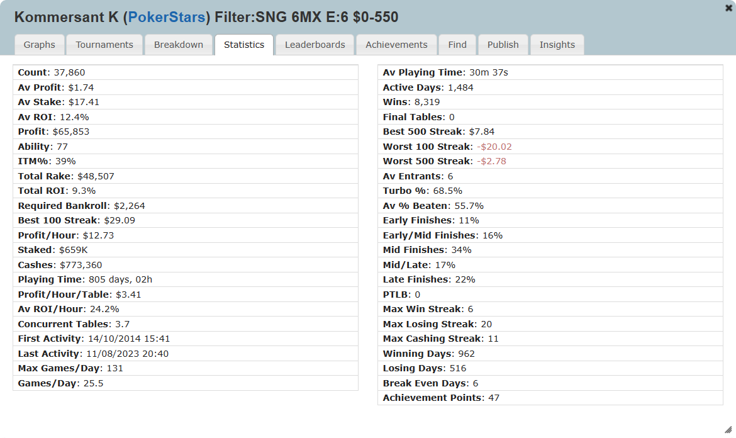Viewport: 736px width, 438px height.
Task: Click the Achievement Points 47 row
Action: pyautogui.click(x=550, y=398)
